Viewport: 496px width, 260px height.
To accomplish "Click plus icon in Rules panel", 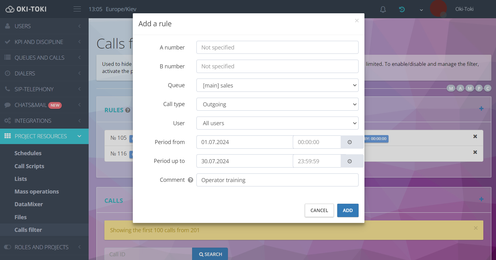I will [481, 109].
